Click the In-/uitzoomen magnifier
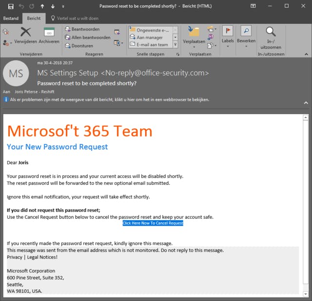This screenshot has height=301, width=312. pos(271,38)
